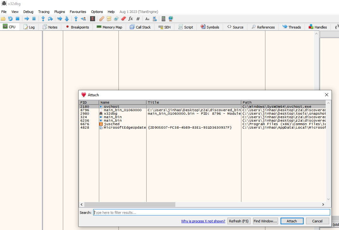339x230 pixels.
Task: Click the Open file folder icon
Action: tap(3, 19)
